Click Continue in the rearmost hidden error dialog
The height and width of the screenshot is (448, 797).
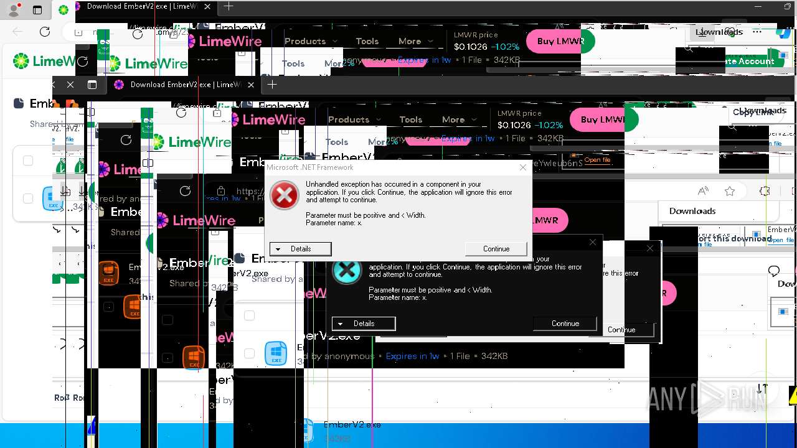coord(621,330)
